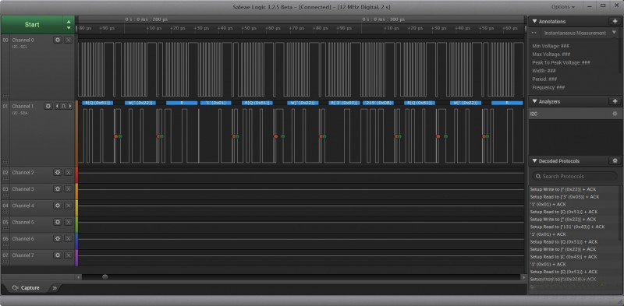
Task: Open Decoded Protocols settings gear
Action: coord(615,161)
